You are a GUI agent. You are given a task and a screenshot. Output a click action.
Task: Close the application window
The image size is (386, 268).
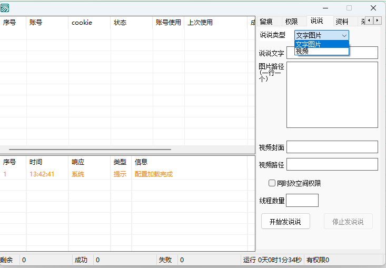[373, 8]
